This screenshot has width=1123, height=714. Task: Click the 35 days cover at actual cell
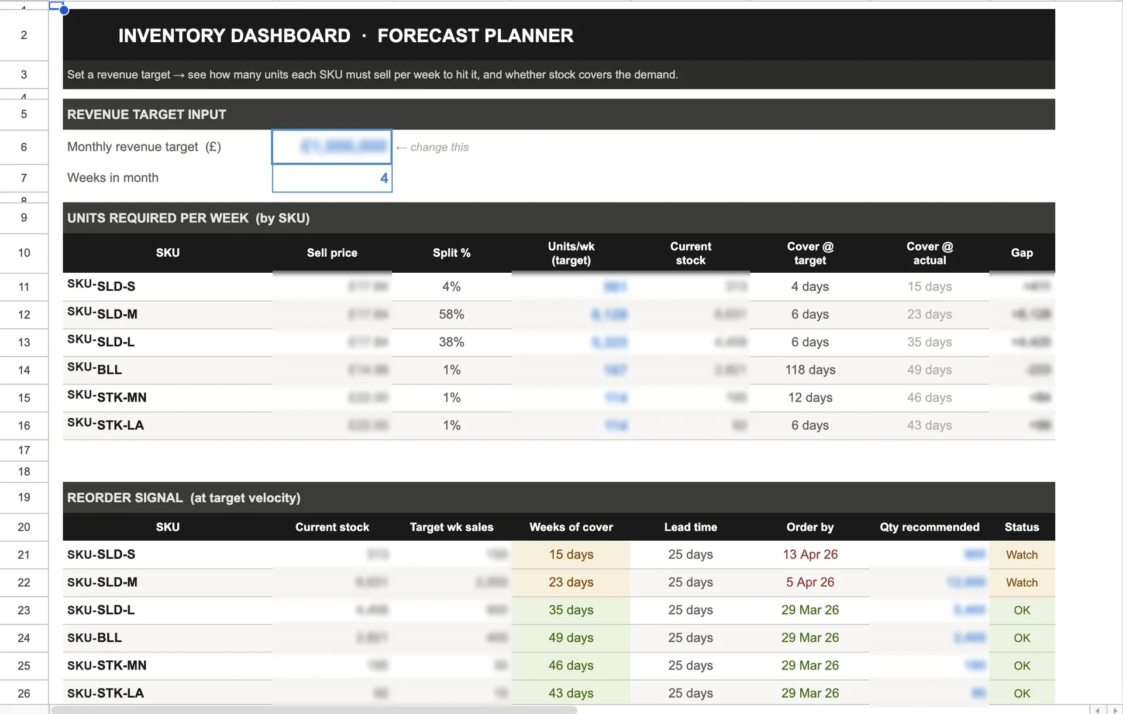tap(929, 342)
